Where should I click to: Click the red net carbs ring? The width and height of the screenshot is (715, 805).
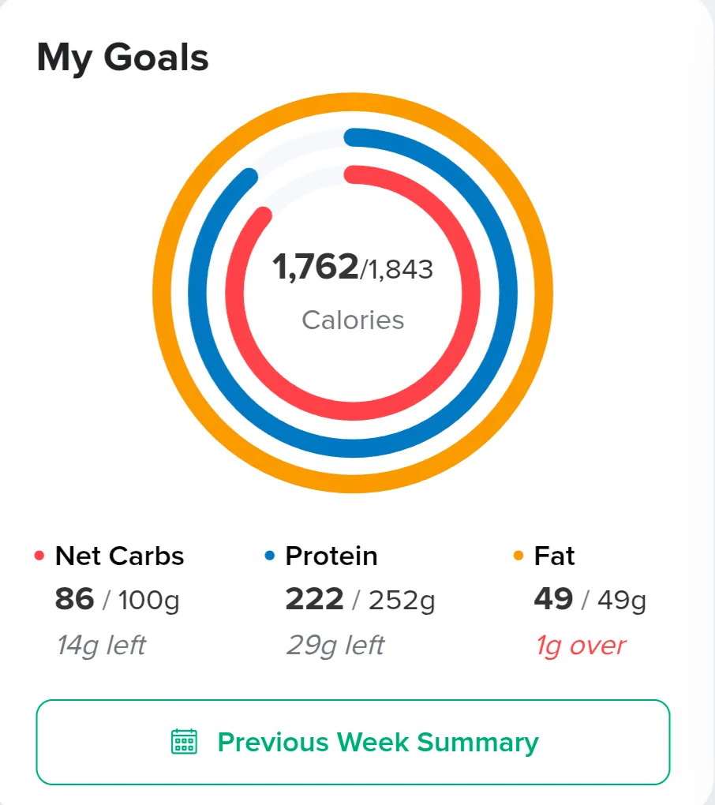[x=470, y=293]
